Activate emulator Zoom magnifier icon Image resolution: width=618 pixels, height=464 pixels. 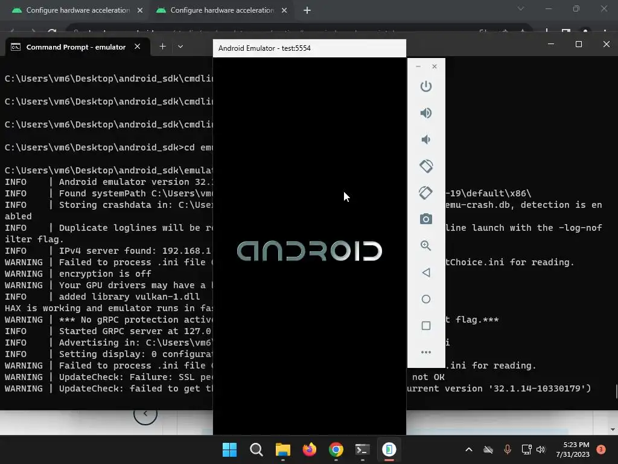(x=425, y=245)
